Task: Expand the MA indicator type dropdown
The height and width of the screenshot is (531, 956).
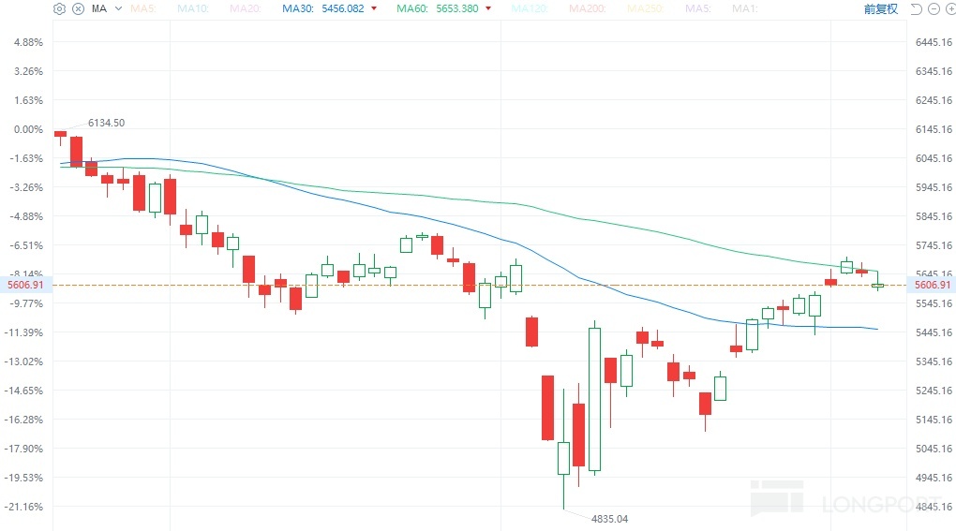Action: point(118,8)
